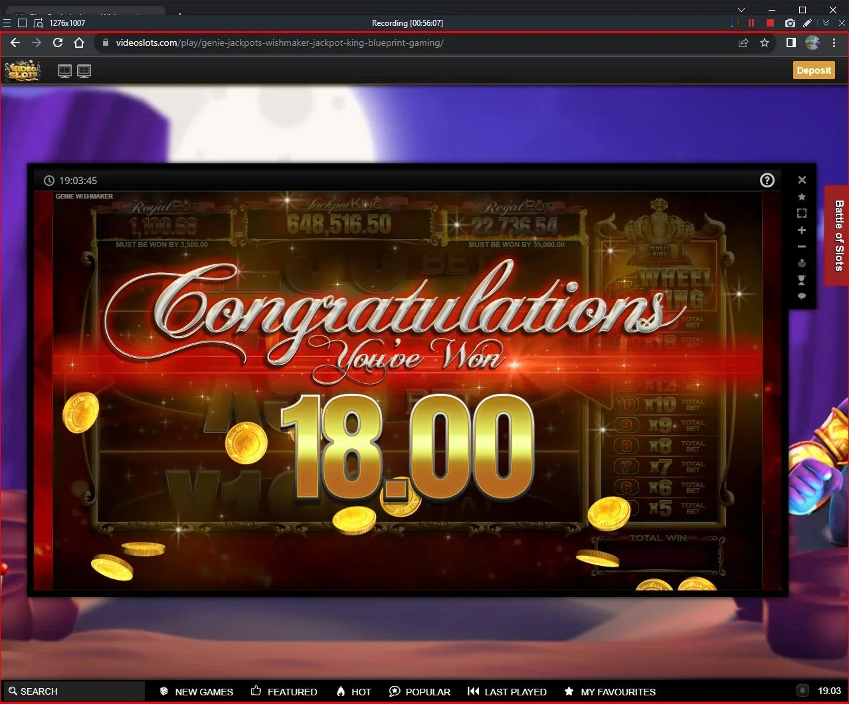This screenshot has height=704, width=849.
Task: Decrease game window size with minus icon
Action: coord(802,246)
